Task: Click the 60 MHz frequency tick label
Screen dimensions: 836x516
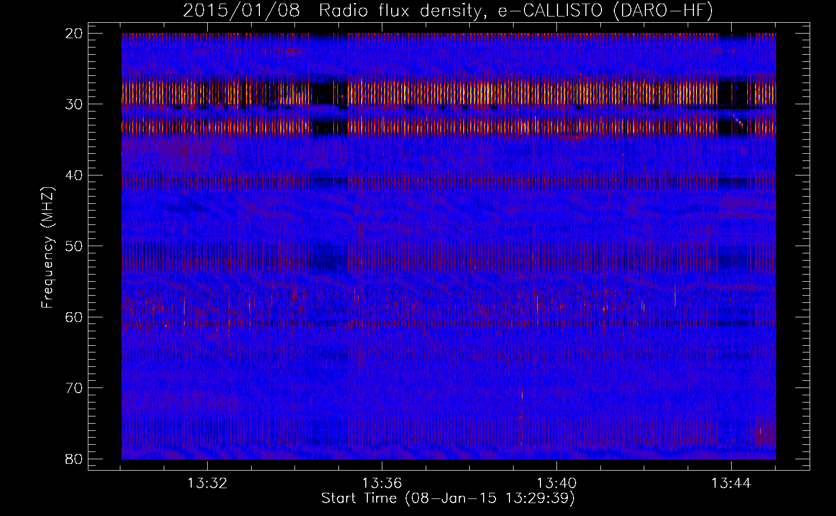Action: point(74,317)
